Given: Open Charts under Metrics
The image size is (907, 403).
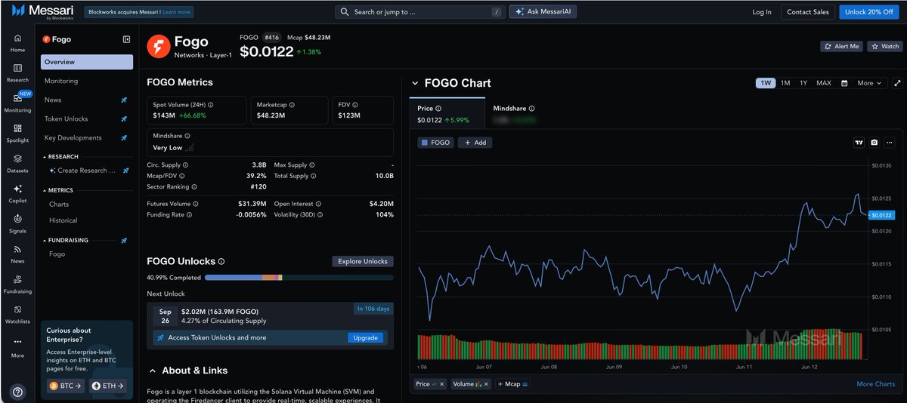Looking at the screenshot, I should pos(59,204).
